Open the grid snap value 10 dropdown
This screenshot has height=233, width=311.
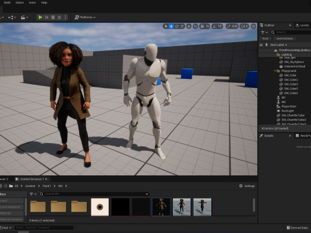click(207, 27)
